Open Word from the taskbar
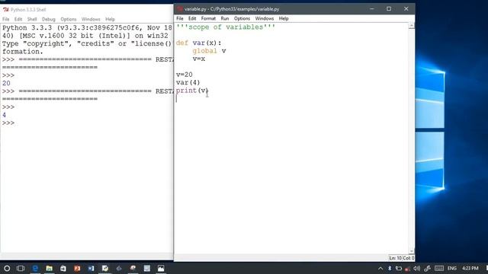 [91, 269]
